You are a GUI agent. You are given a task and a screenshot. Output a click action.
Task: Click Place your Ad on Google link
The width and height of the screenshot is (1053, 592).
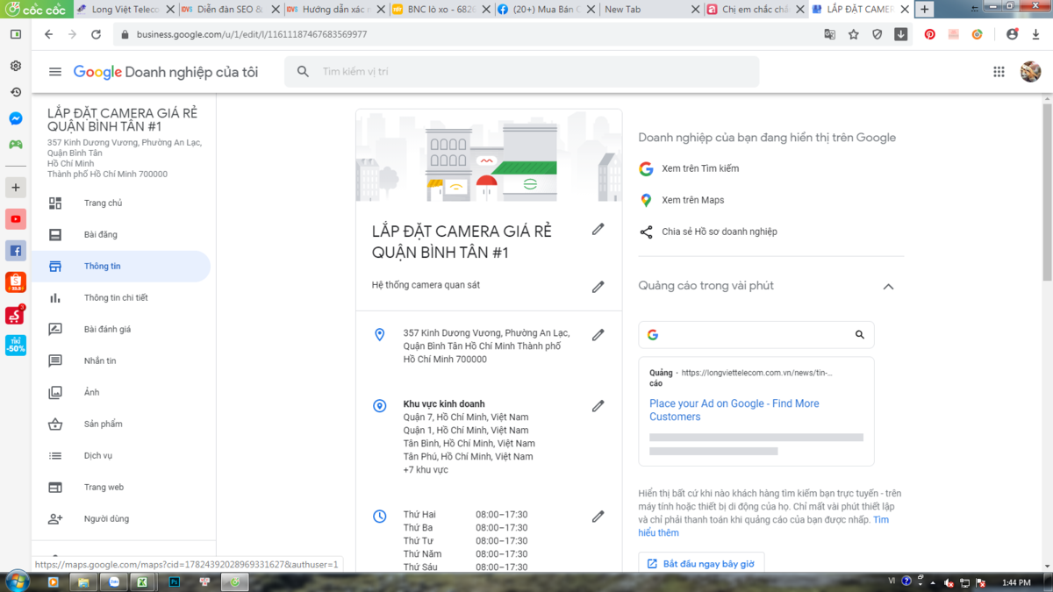(734, 410)
